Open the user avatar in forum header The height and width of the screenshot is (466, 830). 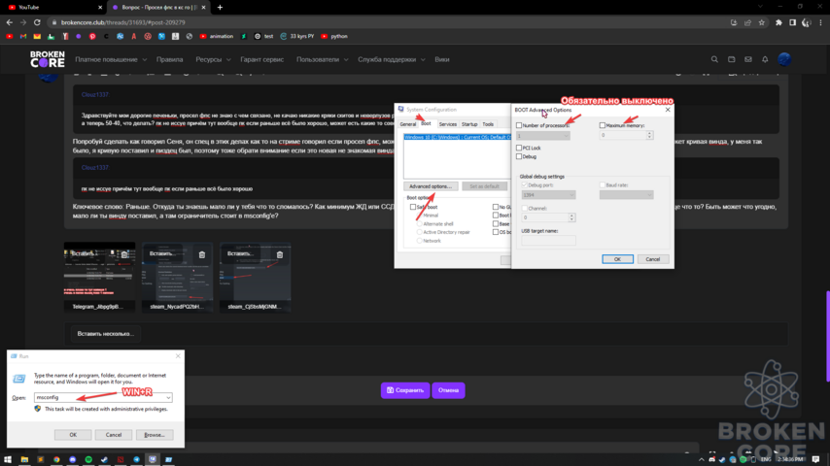pyautogui.click(x=784, y=59)
